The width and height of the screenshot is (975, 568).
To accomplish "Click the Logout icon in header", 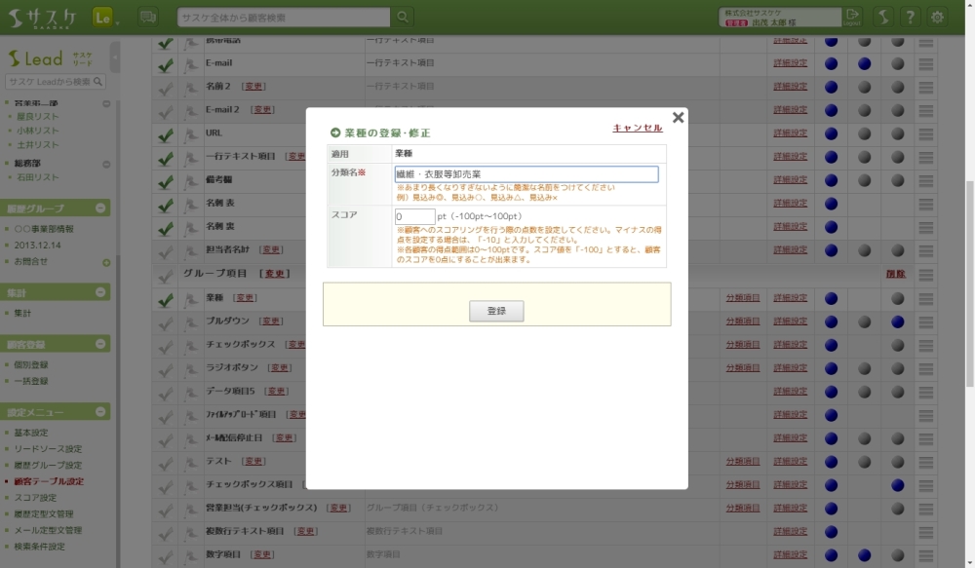I will pos(853,17).
